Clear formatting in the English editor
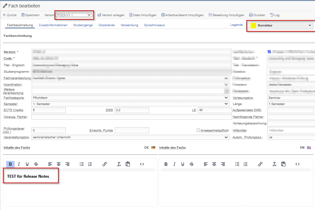Viewport: 315px width, 210px height. pos(274,164)
